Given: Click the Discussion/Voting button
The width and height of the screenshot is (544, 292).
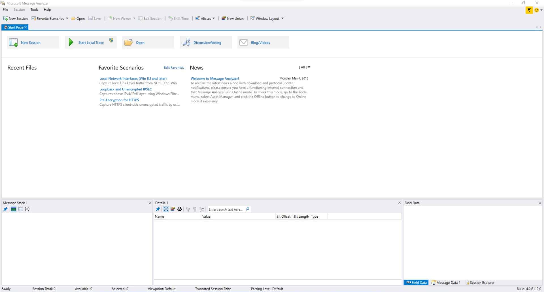Looking at the screenshot, I should pos(206,42).
